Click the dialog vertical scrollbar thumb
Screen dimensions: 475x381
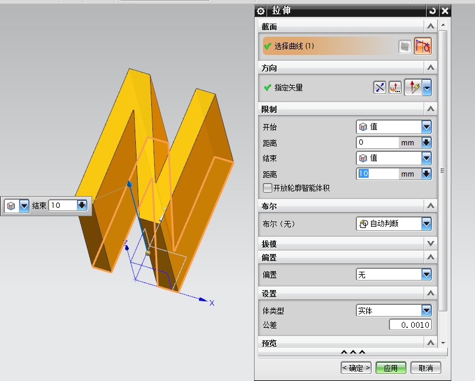443,170
